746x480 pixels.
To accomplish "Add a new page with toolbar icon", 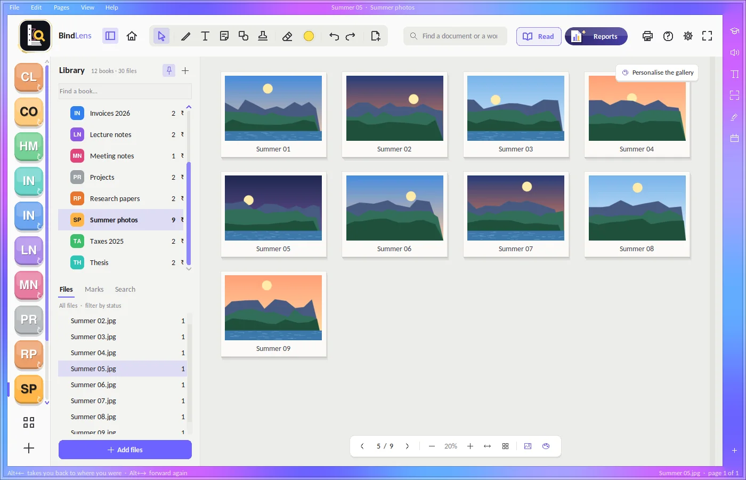I will coord(376,36).
